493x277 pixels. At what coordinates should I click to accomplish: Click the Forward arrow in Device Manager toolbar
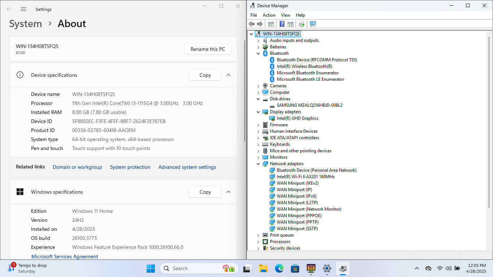click(x=259, y=24)
